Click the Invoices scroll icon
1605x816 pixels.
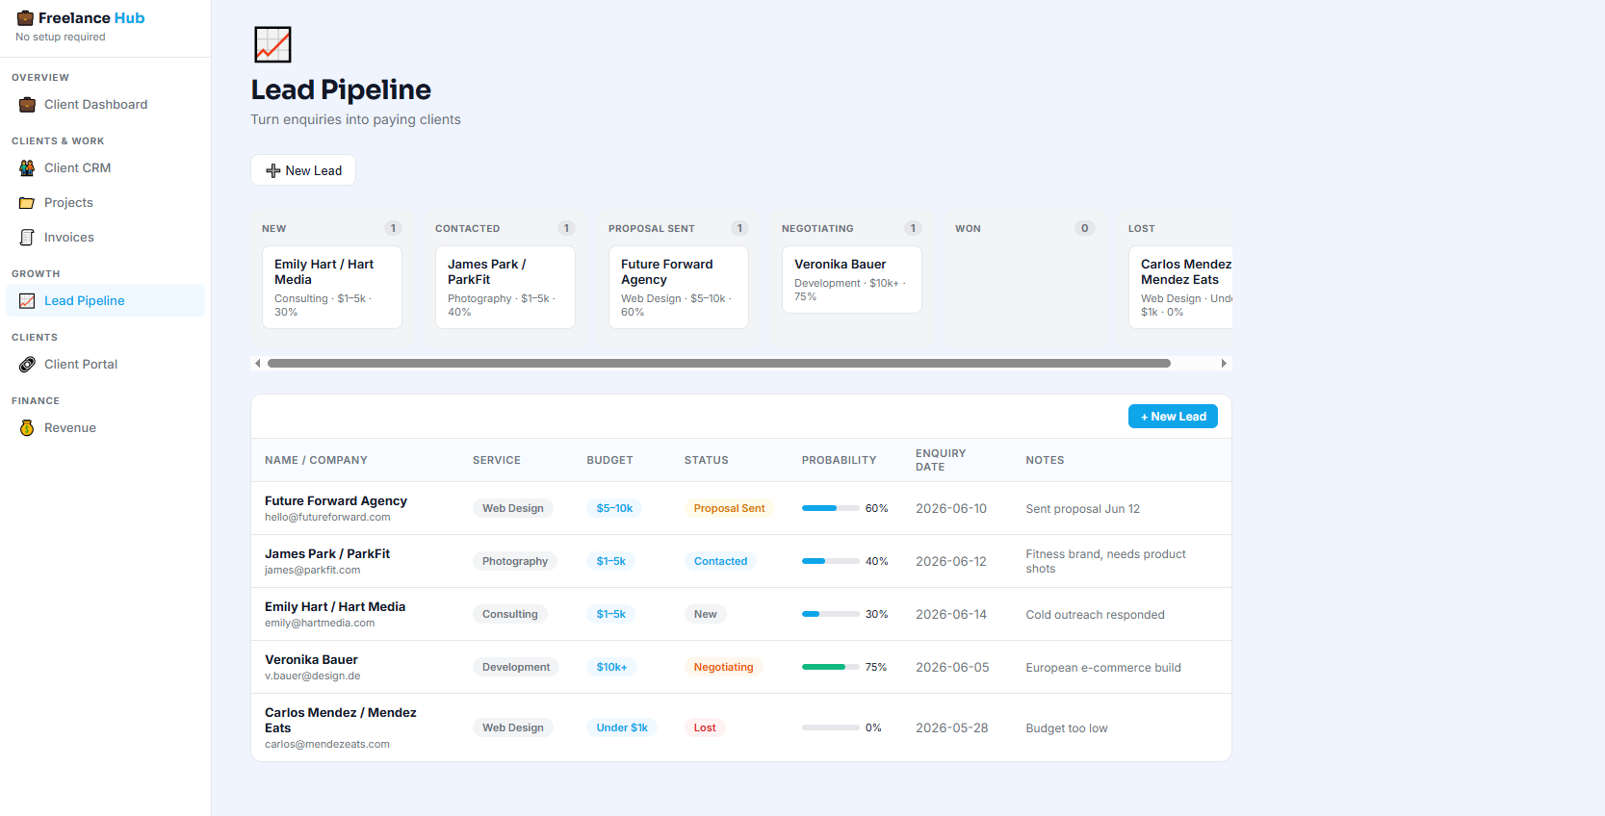[27, 238]
